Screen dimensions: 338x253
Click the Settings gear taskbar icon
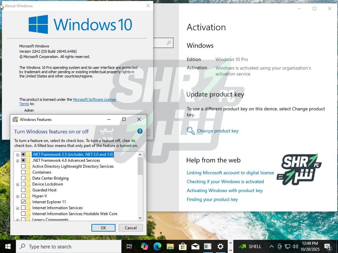click(220, 246)
